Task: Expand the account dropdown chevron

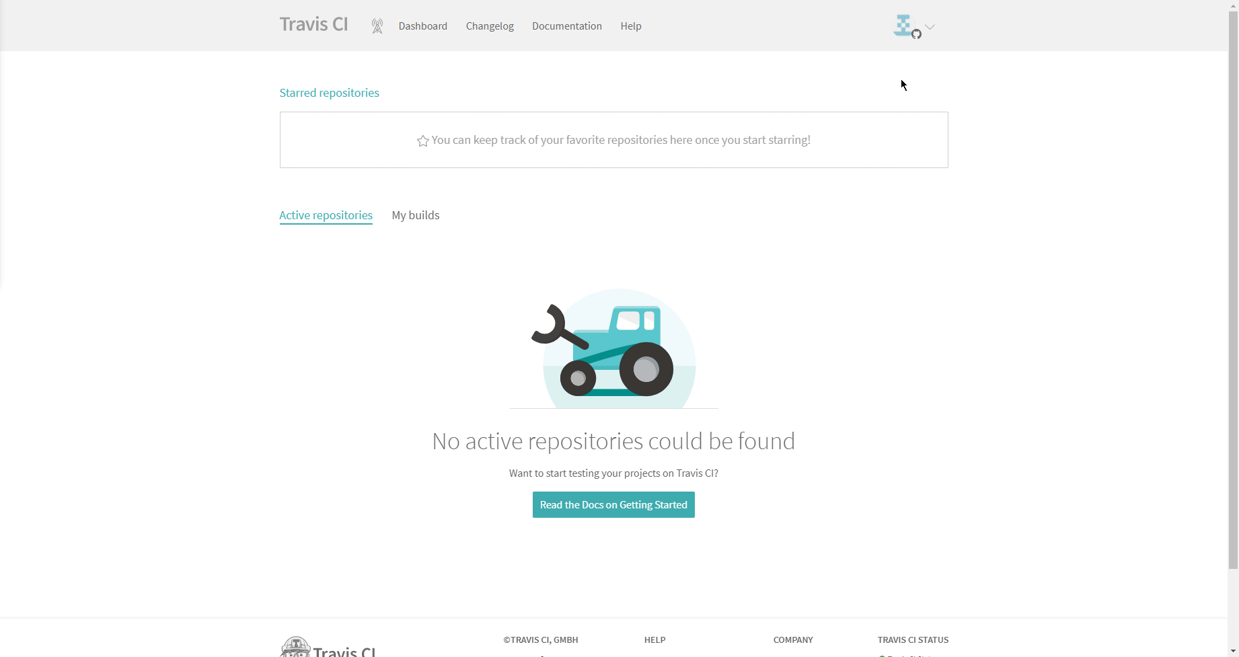Action: coord(930,27)
